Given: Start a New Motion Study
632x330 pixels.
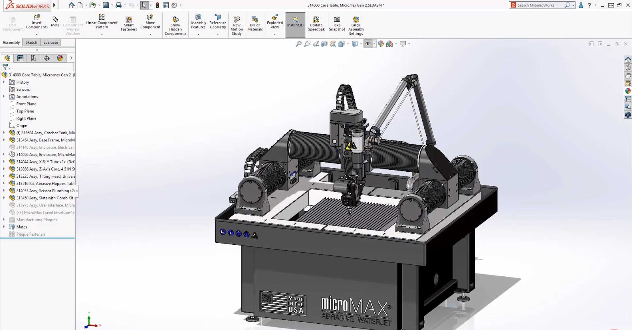Looking at the screenshot, I should [237, 26].
